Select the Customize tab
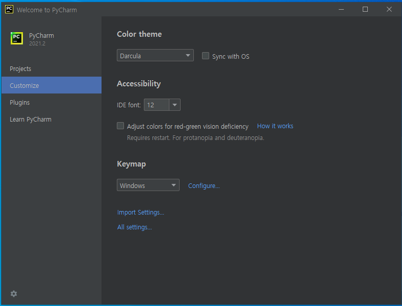 (x=52, y=85)
